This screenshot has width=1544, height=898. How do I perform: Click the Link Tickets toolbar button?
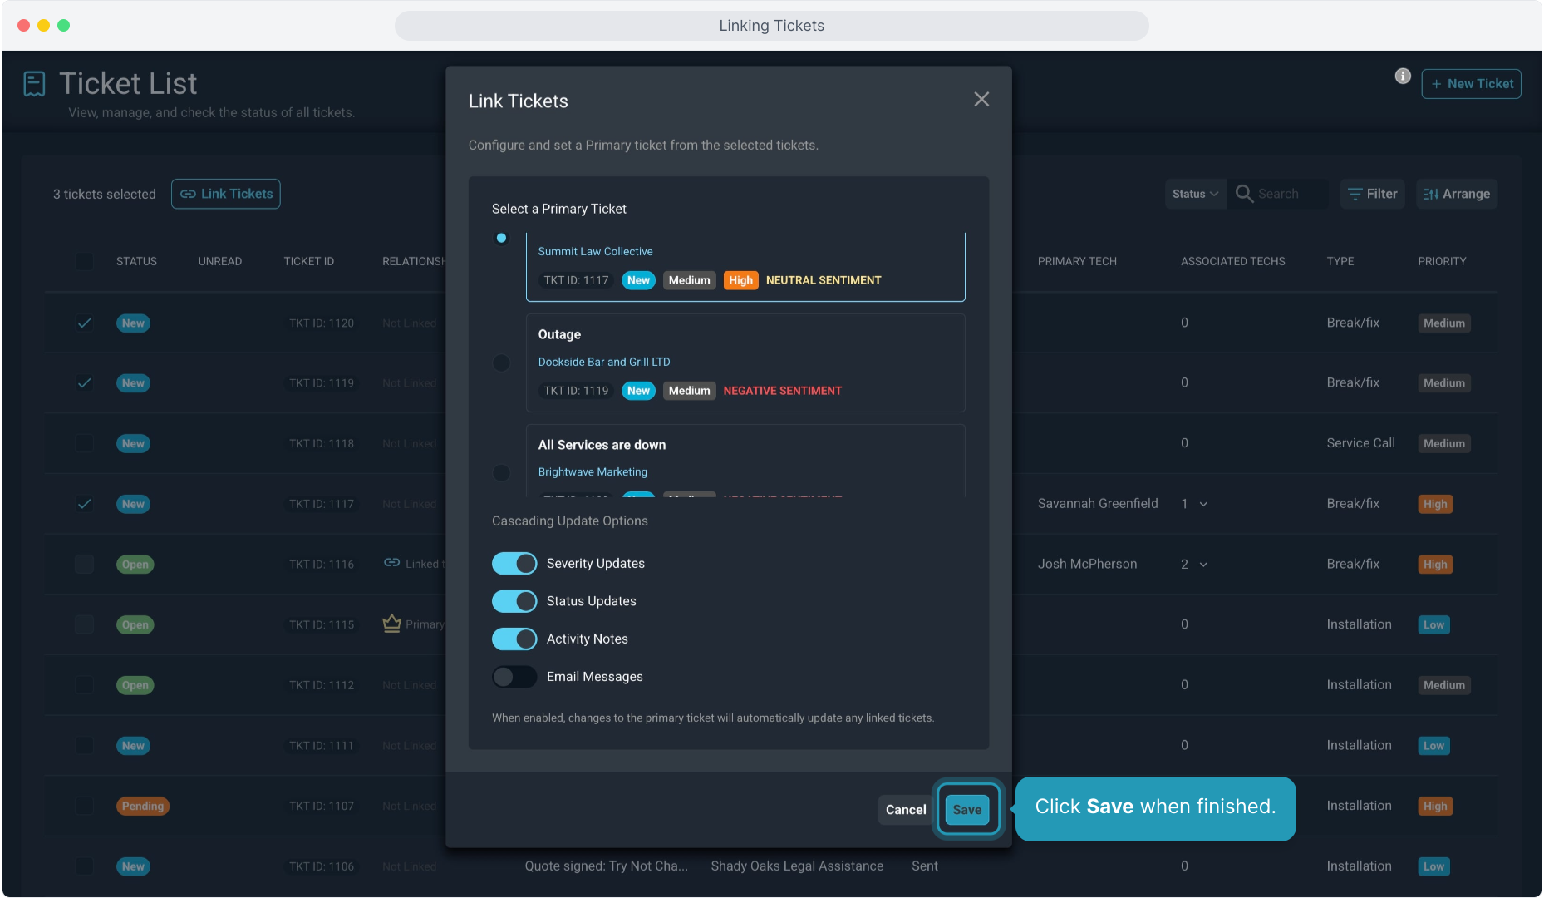[226, 194]
